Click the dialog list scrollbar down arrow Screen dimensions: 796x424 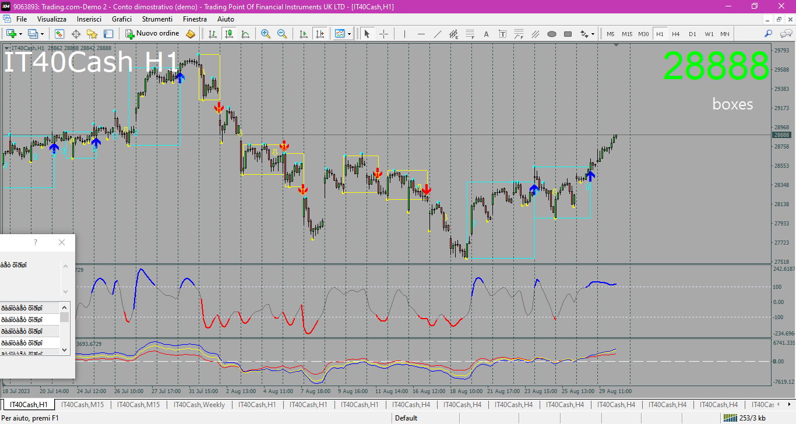coord(65,350)
